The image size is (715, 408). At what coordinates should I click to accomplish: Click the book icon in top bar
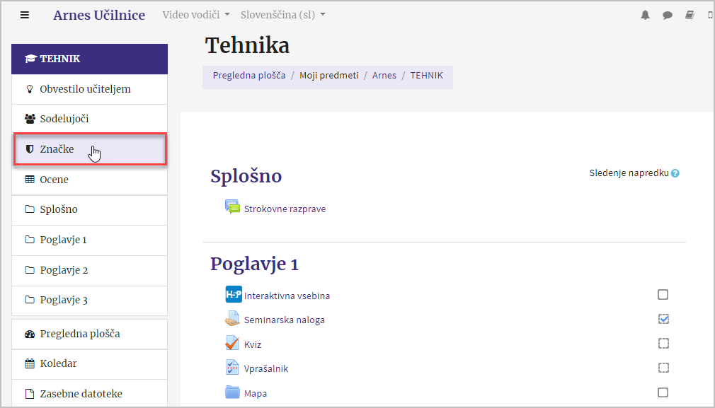[x=690, y=15]
